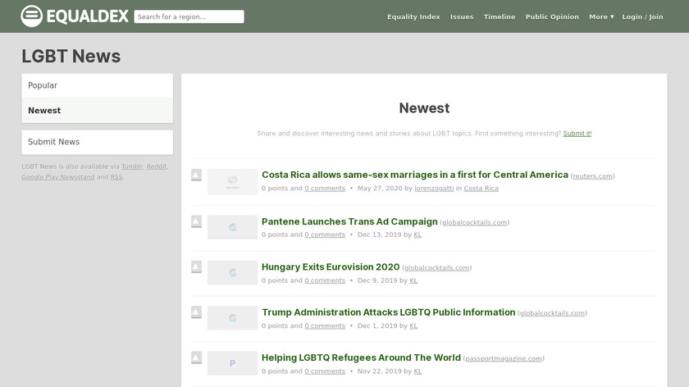Screen dimensions: 689x387
Task: Upvote the Hungary Exits Eurovision story
Action: tap(197, 266)
